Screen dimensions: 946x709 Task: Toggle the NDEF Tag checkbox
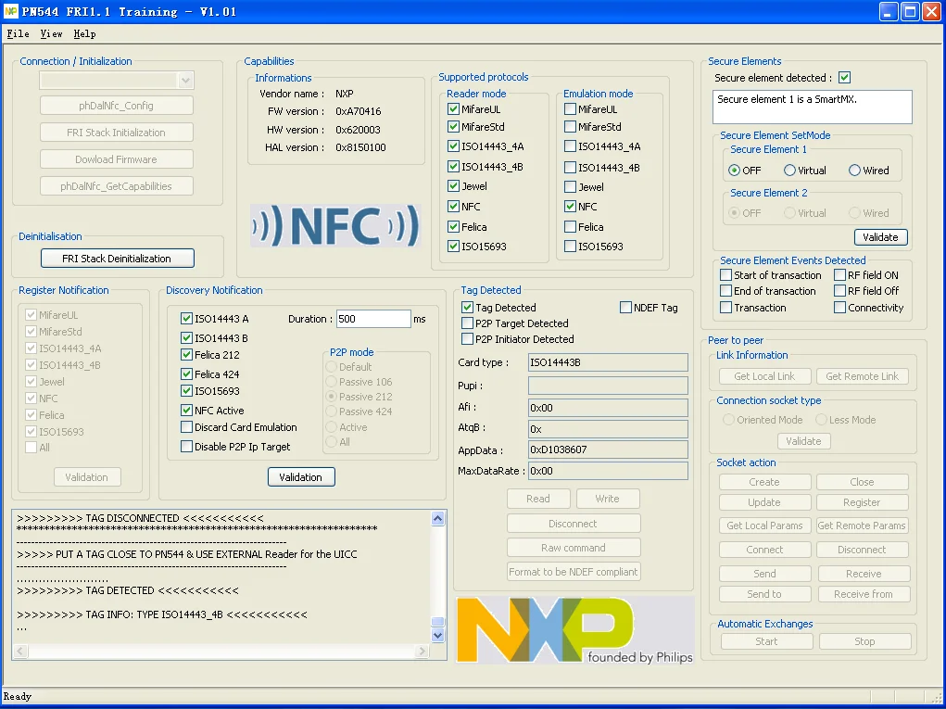click(x=626, y=308)
